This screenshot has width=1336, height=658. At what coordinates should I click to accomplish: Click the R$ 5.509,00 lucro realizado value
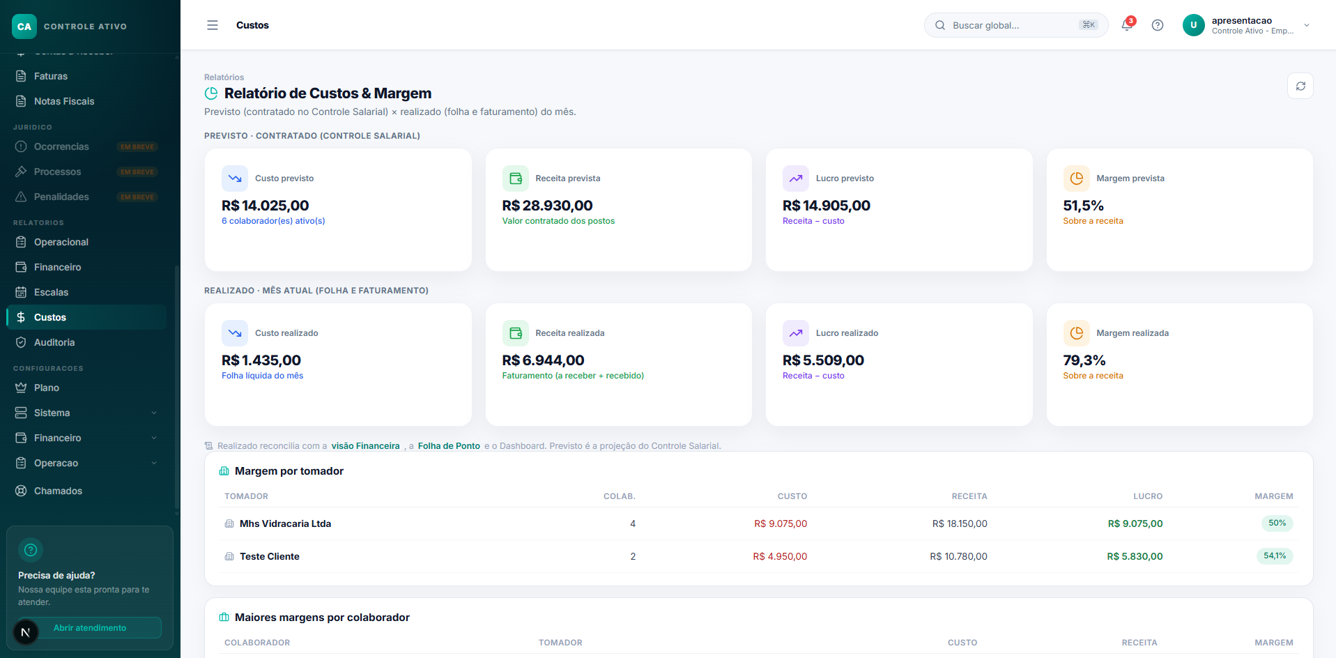(823, 360)
